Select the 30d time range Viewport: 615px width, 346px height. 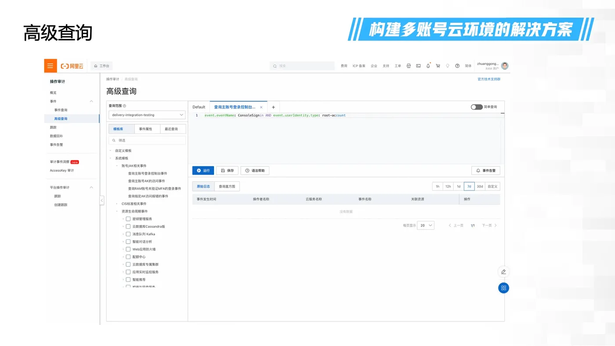(x=480, y=187)
